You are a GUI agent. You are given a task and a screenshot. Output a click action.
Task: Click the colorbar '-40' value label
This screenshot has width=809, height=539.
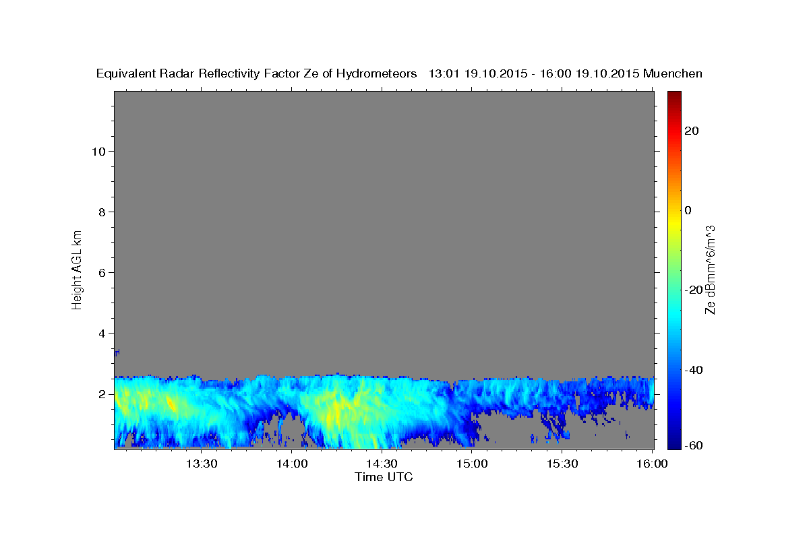[694, 370]
